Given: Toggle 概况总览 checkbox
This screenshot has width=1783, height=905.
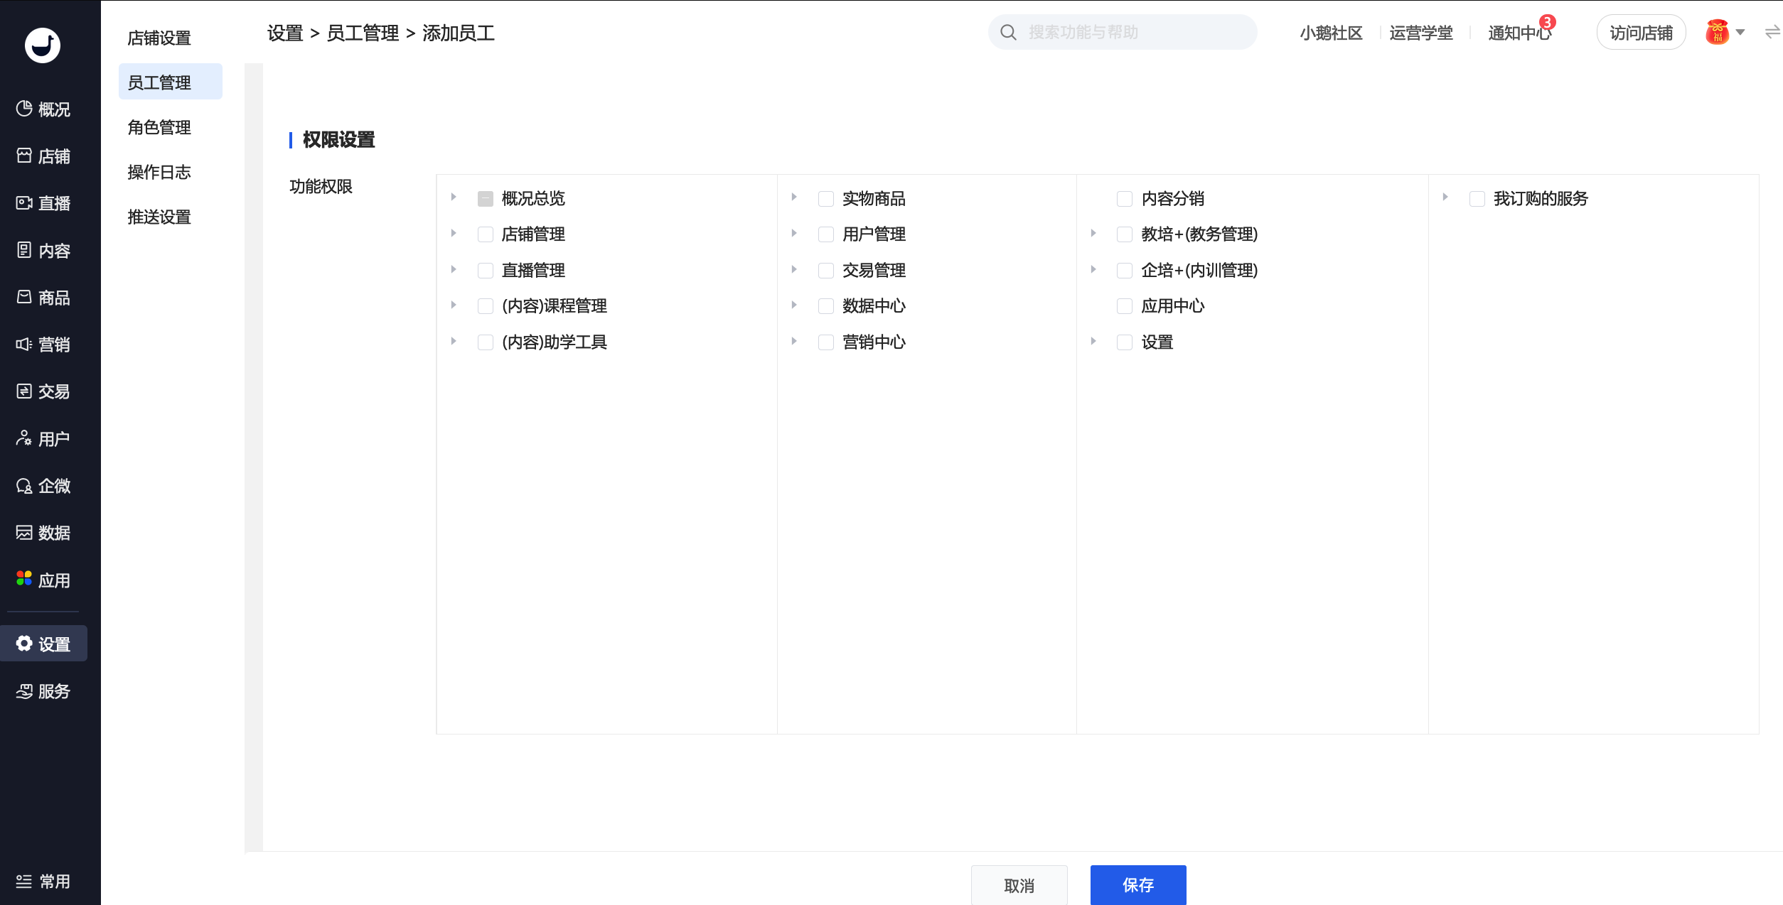Looking at the screenshot, I should [x=486, y=199].
